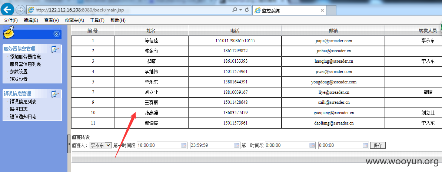Click email jinhai@ssreader.cn
Screen dimensions: 442x172
334,51
